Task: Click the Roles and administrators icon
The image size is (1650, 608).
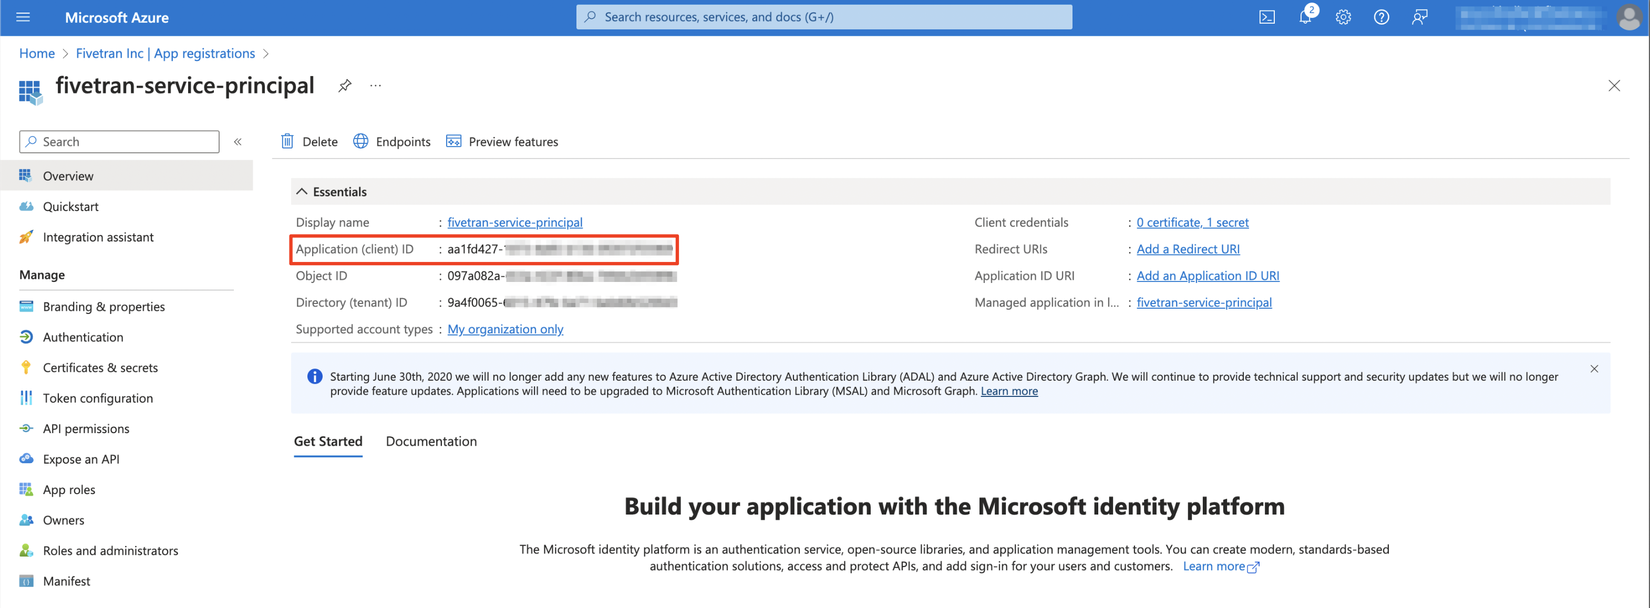Action: tap(26, 551)
